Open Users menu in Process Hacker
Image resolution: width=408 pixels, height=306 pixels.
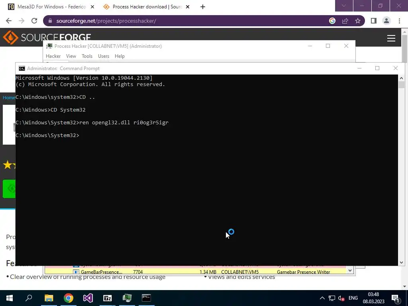point(104,56)
